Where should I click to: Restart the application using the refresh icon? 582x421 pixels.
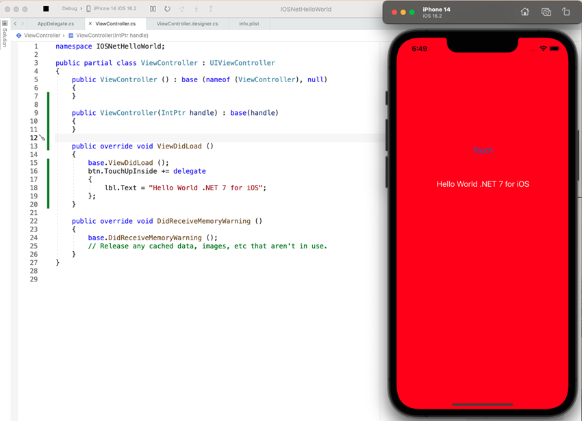coord(168,9)
